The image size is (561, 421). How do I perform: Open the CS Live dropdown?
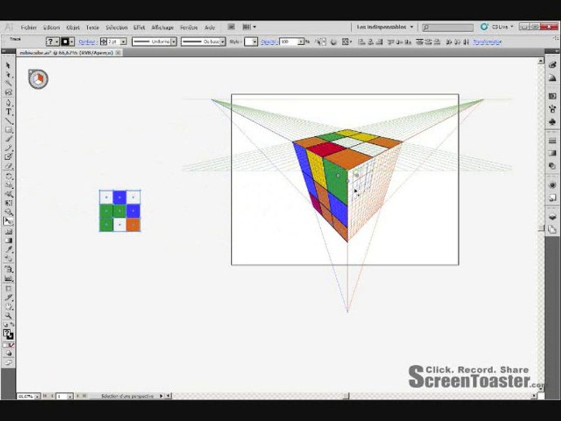pyautogui.click(x=503, y=27)
